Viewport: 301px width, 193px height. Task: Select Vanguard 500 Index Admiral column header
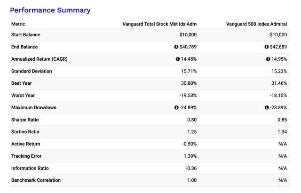(x=256, y=24)
